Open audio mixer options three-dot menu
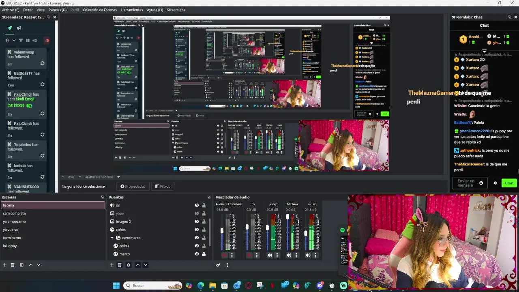The height and width of the screenshot is (292, 519). coord(227,265)
